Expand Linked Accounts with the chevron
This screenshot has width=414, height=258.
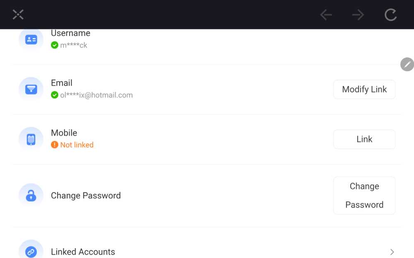pyautogui.click(x=392, y=252)
